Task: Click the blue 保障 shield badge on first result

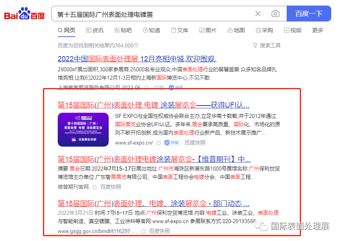Action: tap(172, 143)
